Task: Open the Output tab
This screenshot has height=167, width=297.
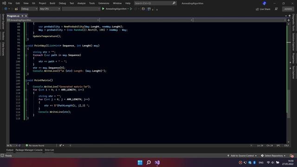Action: click(10, 150)
